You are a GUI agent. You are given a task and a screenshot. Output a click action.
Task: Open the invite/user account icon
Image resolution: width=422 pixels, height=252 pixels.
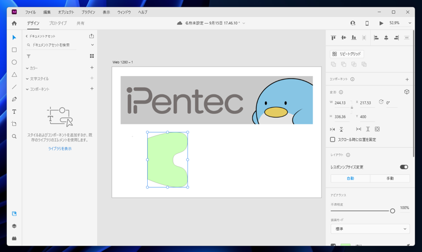click(353, 23)
